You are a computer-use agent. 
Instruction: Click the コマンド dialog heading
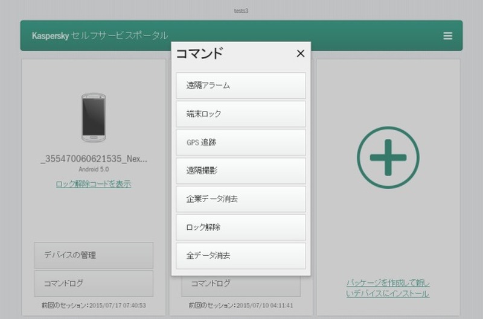coord(199,54)
